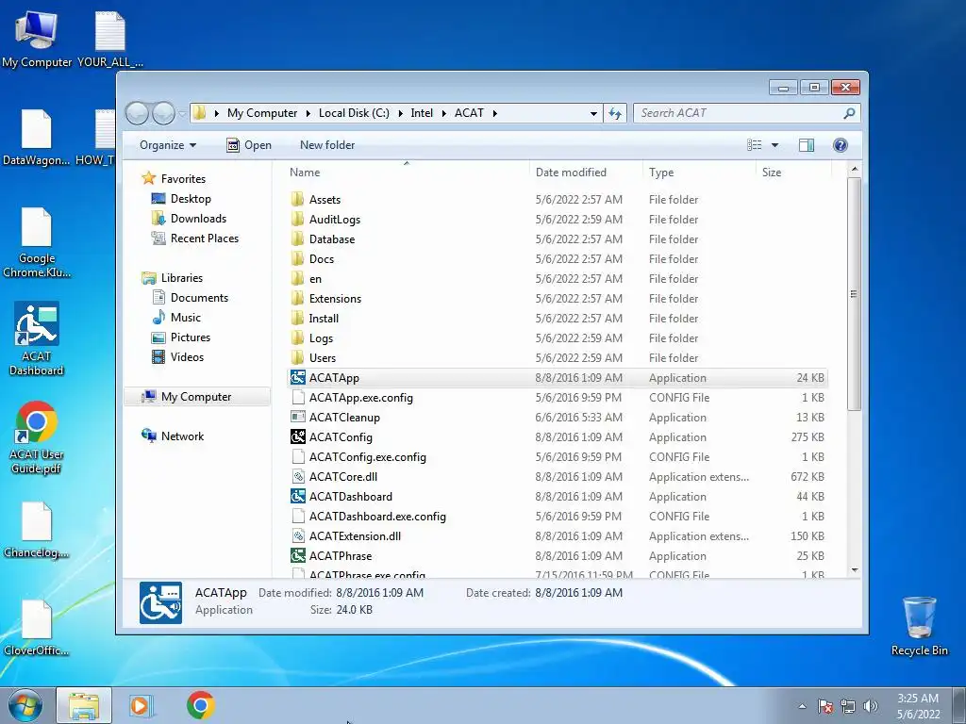Image resolution: width=966 pixels, height=724 pixels.
Task: Navigate to Local Disk (C:) in address path
Action: point(354,113)
